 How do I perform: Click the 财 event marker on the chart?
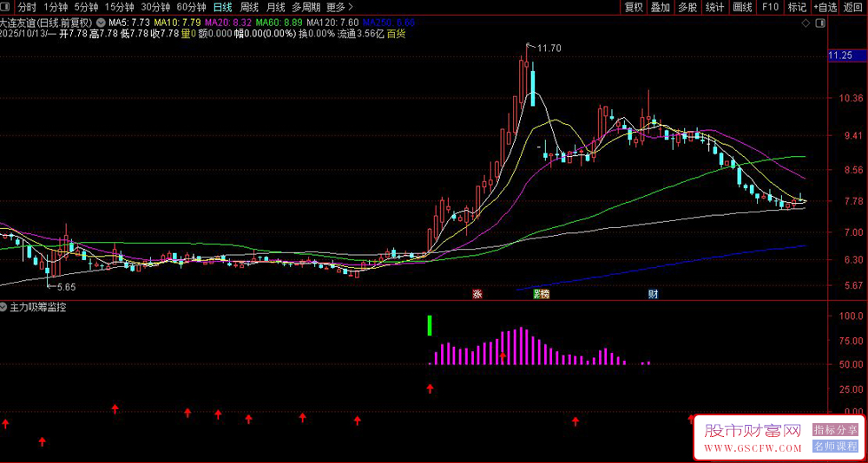click(653, 294)
